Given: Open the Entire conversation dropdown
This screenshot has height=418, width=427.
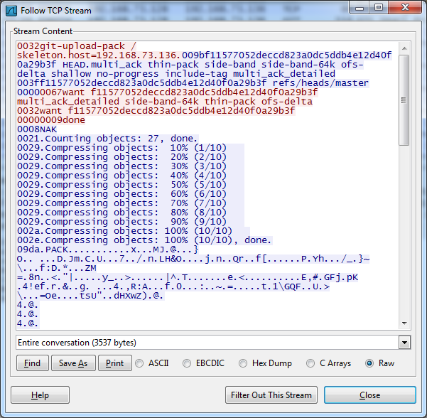Looking at the screenshot, I should (404, 343).
